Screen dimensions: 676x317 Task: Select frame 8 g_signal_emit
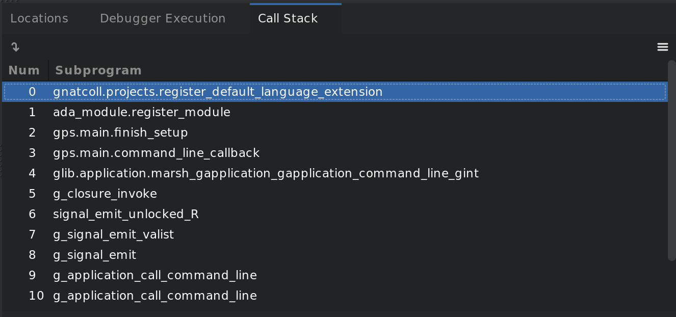pyautogui.click(x=334, y=255)
